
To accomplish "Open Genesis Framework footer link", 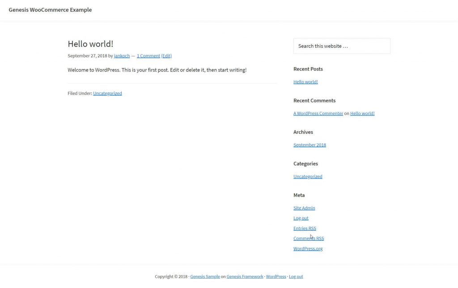I will coord(245,277).
